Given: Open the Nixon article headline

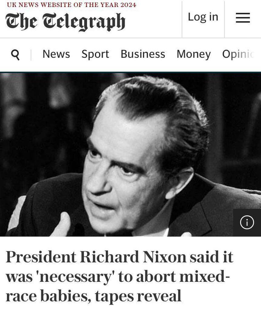Looking at the screenshot, I should click(119, 276).
